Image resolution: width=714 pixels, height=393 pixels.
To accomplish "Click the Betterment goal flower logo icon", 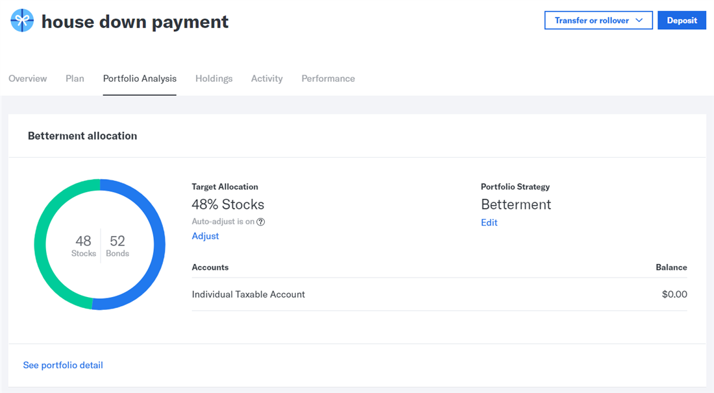I will 21,20.
